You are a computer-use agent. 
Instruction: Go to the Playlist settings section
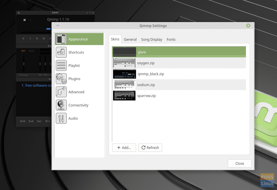point(79,65)
